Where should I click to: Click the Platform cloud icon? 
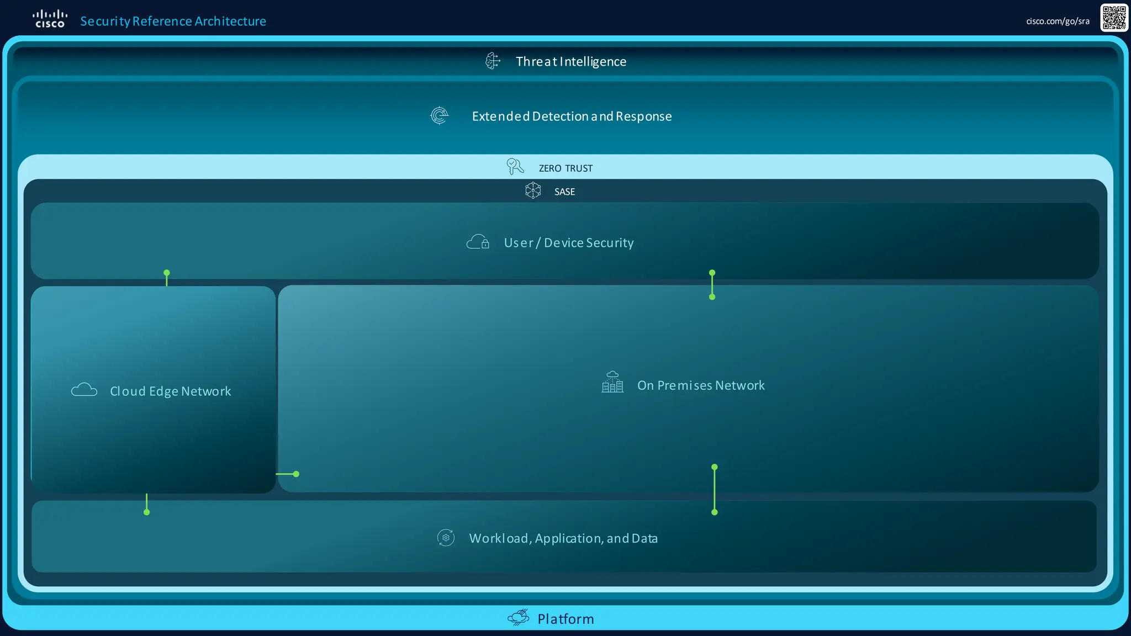coord(518,618)
